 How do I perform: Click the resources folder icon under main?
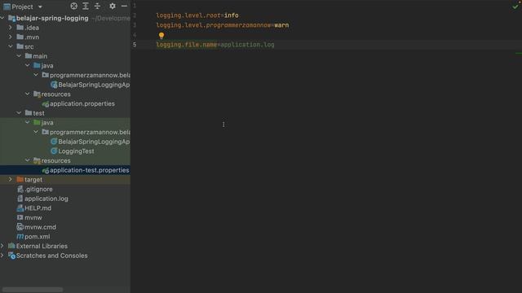pos(37,94)
